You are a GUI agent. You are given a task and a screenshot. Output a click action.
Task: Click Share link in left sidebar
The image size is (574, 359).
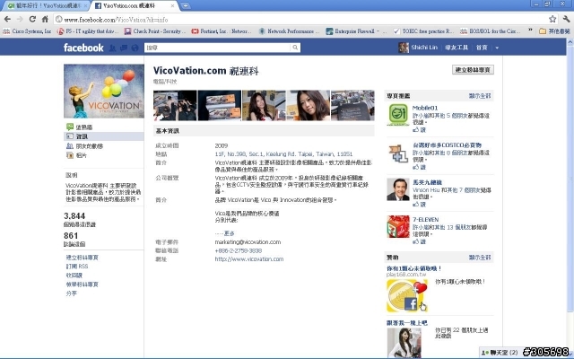click(x=72, y=293)
